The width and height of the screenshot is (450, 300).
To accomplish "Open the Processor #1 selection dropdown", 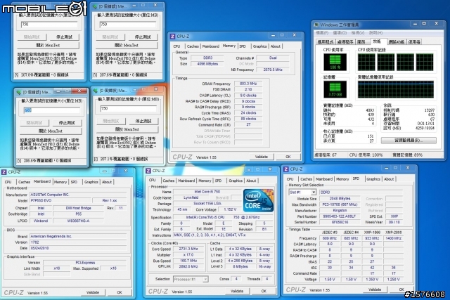I will [x=205, y=279].
